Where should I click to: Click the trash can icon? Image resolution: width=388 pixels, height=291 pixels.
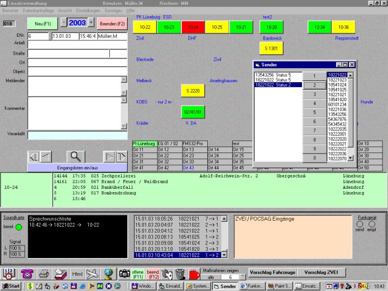(x=181, y=274)
